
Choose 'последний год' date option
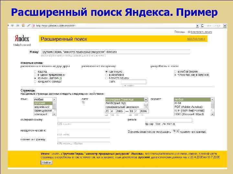(125, 103)
